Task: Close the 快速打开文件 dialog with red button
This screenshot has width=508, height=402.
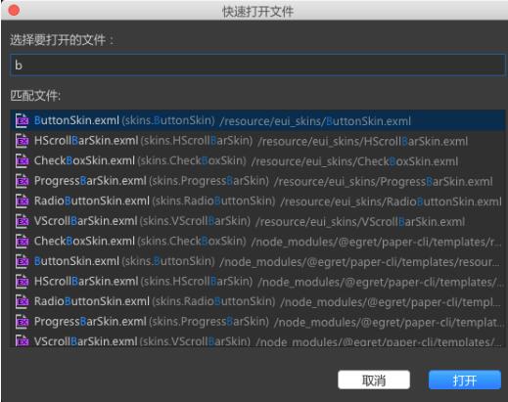Action: (x=14, y=10)
